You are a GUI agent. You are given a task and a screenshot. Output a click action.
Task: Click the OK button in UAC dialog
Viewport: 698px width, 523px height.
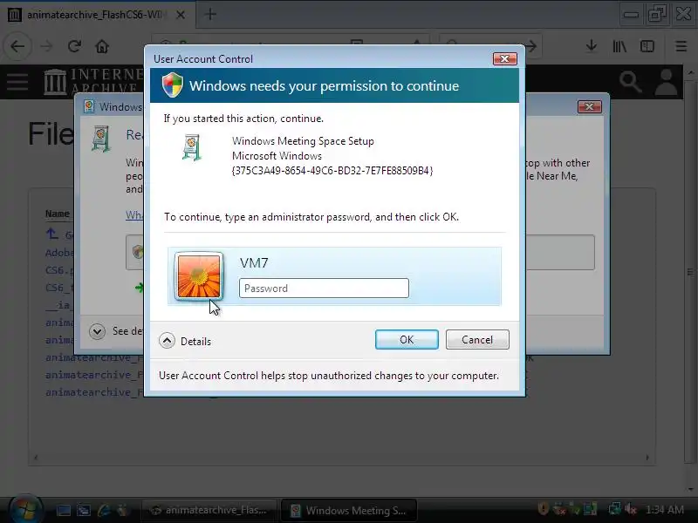pos(407,340)
